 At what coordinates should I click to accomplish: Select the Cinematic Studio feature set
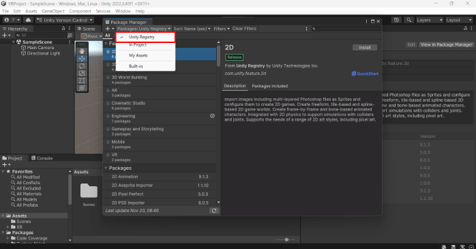coord(160,106)
